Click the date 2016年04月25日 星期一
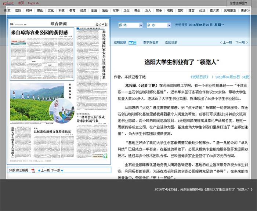This screenshot has height=211, width=257. [x=206, y=25]
